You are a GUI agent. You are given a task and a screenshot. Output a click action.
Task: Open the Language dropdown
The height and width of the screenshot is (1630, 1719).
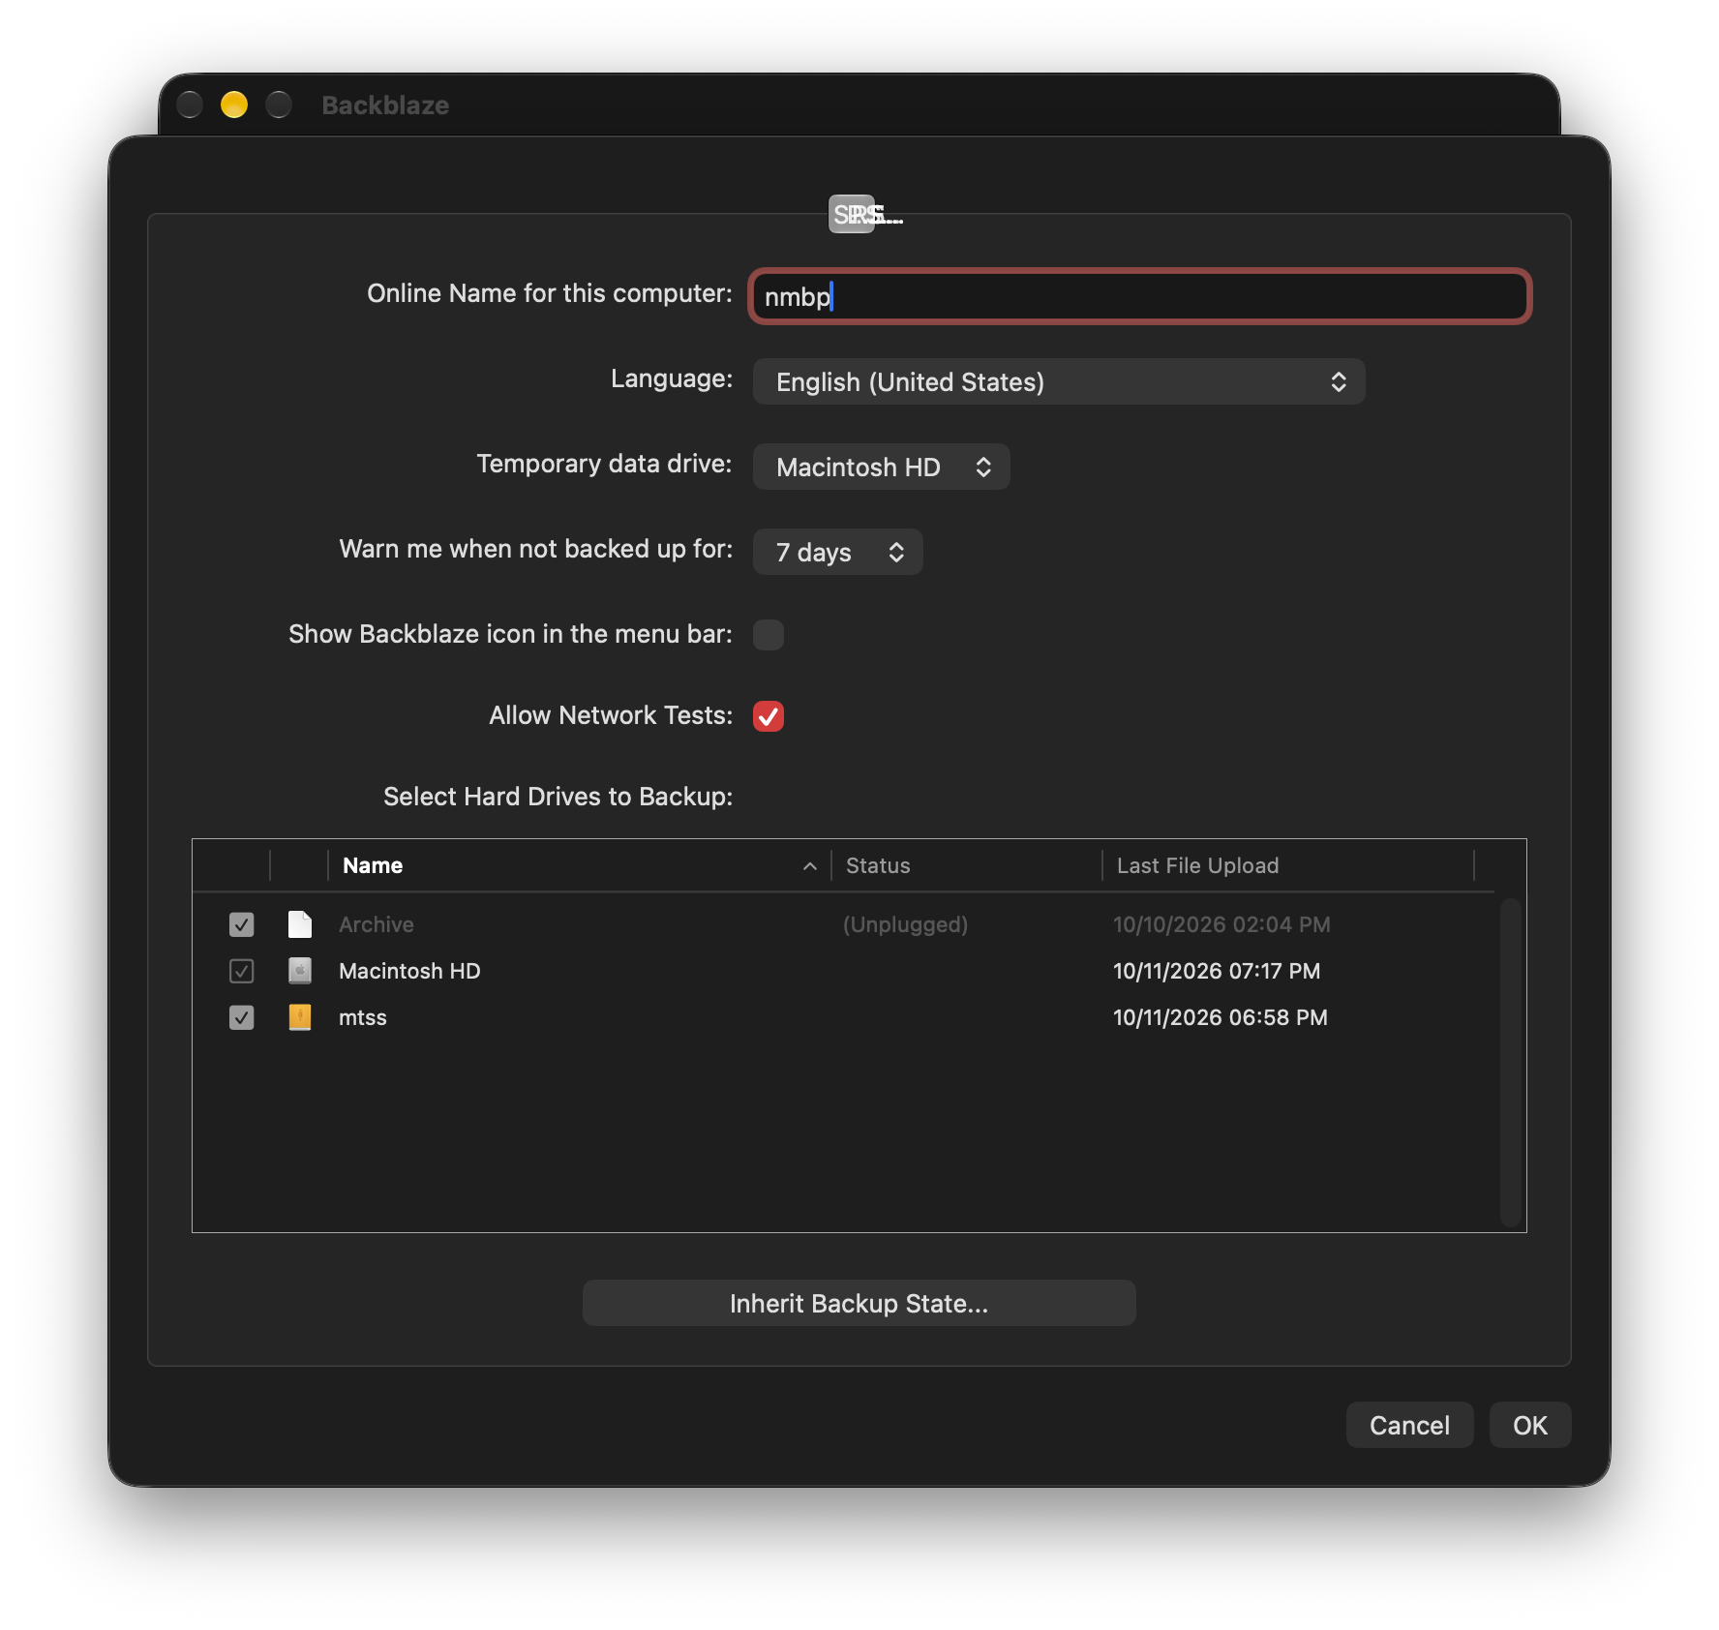click(1059, 381)
